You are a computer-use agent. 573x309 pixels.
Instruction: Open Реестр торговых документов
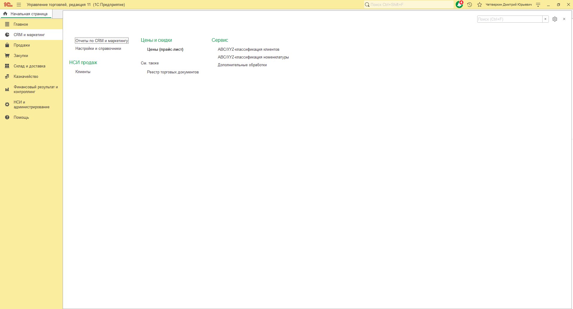173,72
